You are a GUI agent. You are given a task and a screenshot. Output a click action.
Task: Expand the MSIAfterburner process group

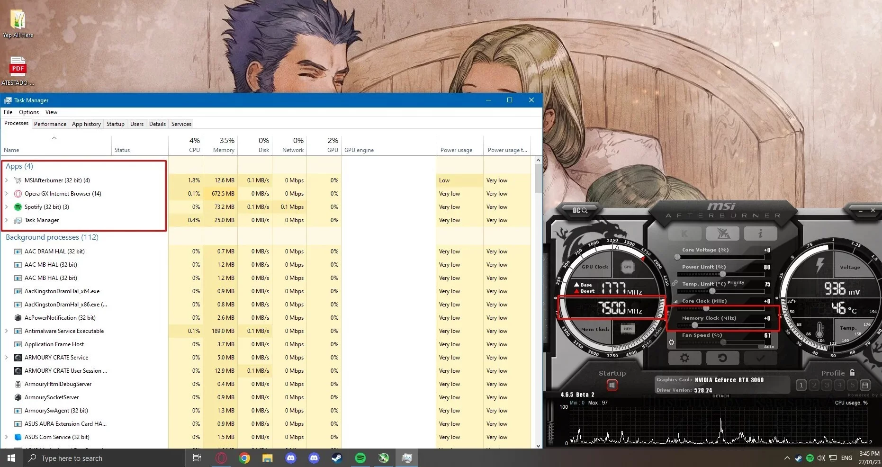(7, 180)
